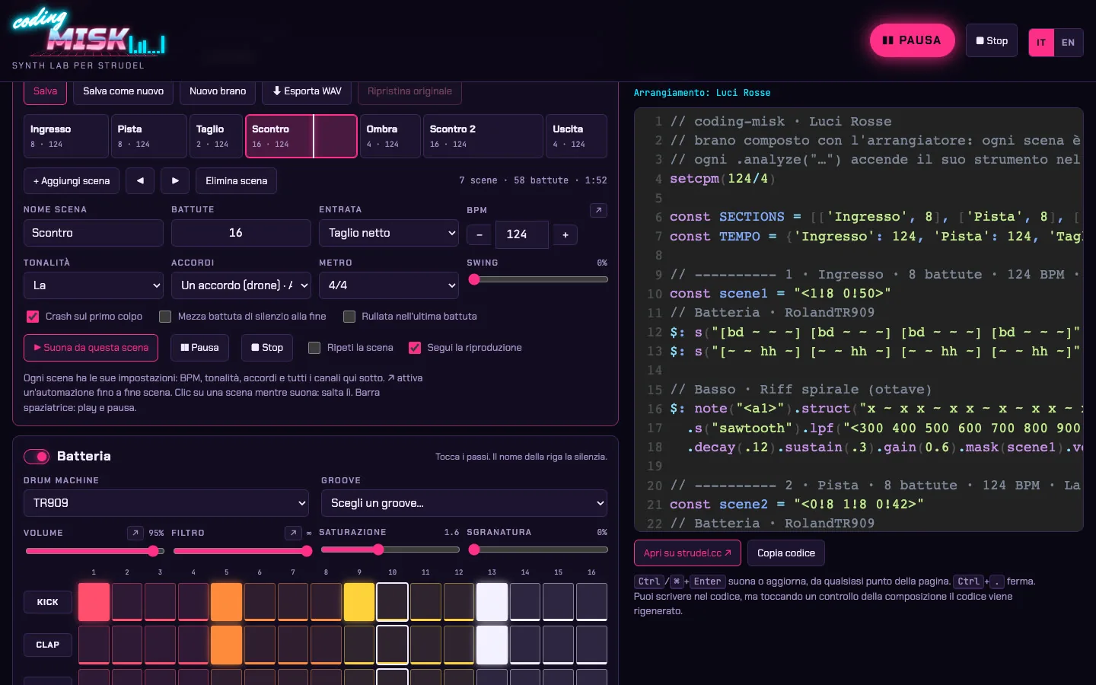The image size is (1096, 685).
Task: Decrease BPM with the minus button
Action: (x=479, y=235)
